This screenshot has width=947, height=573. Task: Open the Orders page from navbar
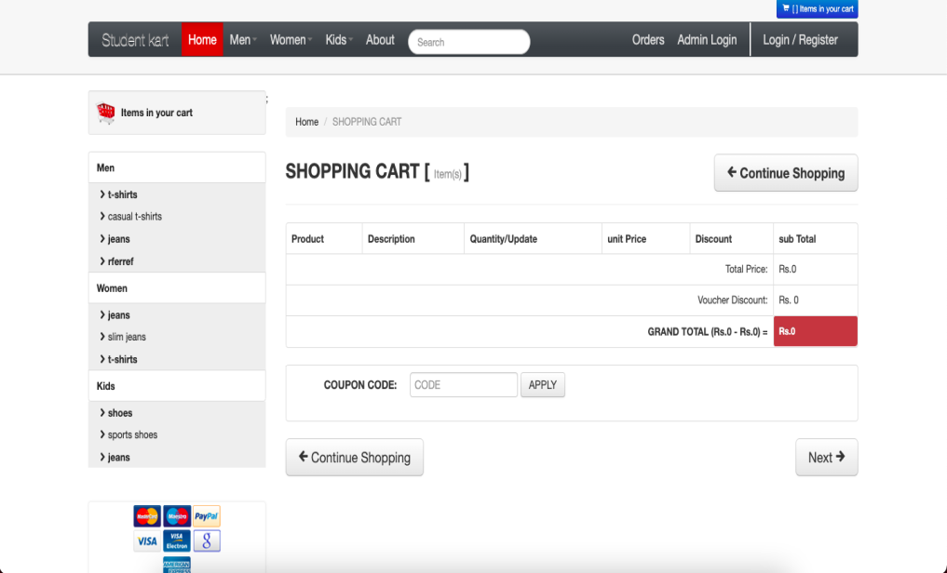[x=648, y=40]
